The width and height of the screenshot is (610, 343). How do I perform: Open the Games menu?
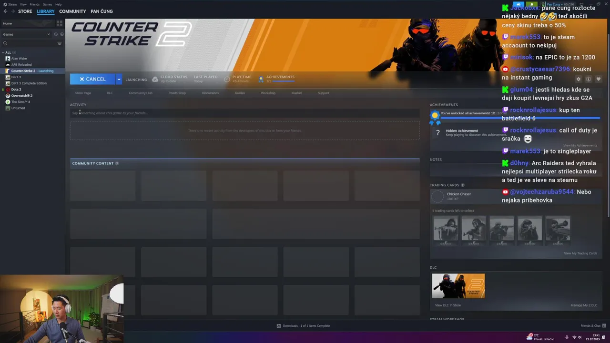[47, 4]
